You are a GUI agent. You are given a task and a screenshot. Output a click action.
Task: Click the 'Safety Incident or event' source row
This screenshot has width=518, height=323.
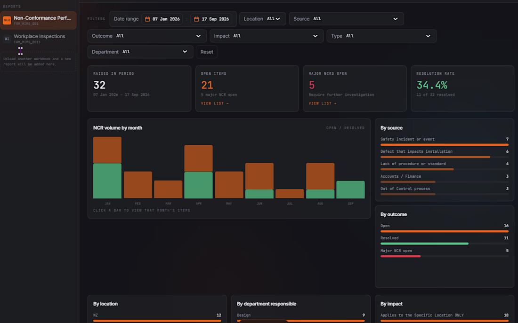(x=445, y=142)
